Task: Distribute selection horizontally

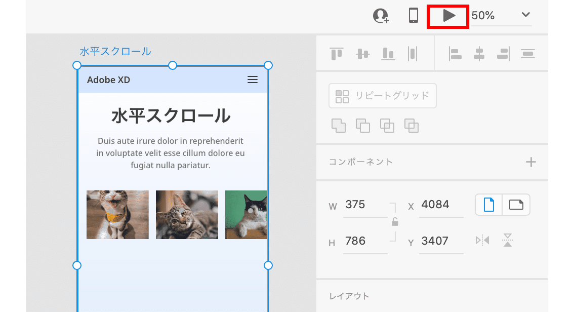Action: 413,54
